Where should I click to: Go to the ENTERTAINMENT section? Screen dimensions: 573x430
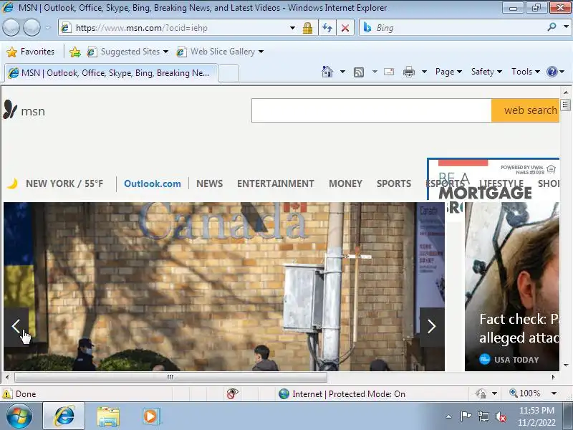(276, 183)
